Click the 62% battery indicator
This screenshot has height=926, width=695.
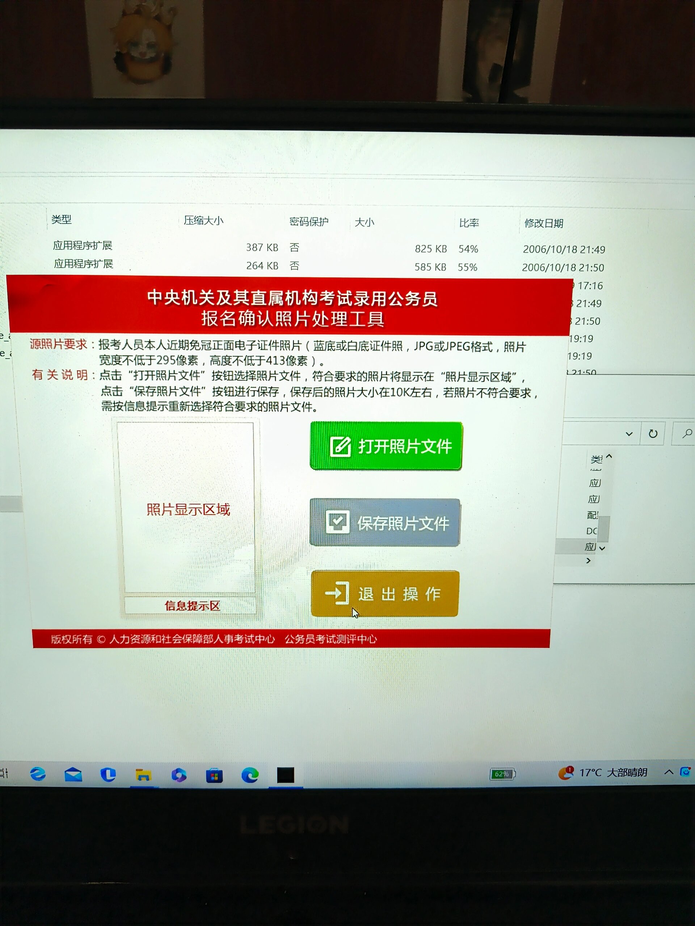pyautogui.click(x=502, y=774)
